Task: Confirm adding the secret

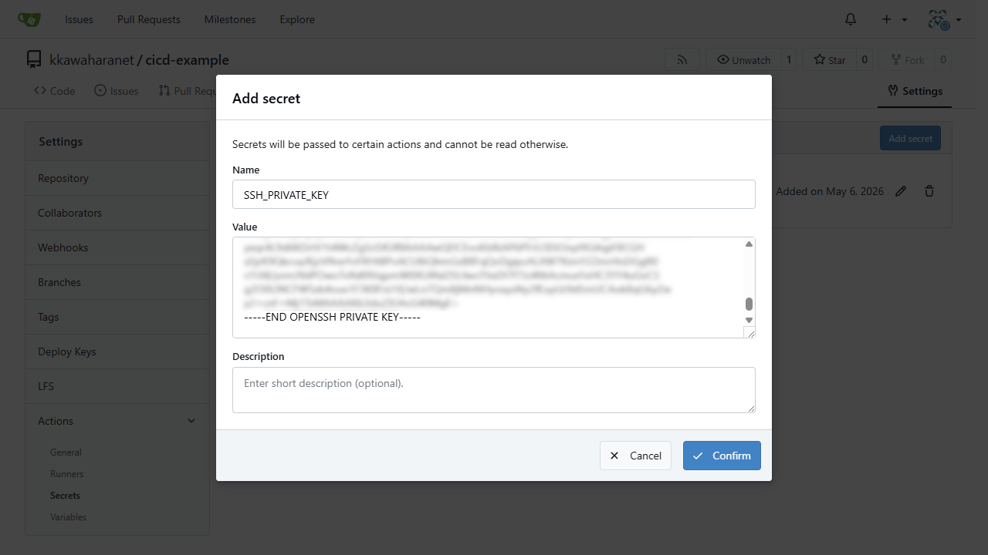Action: point(722,456)
